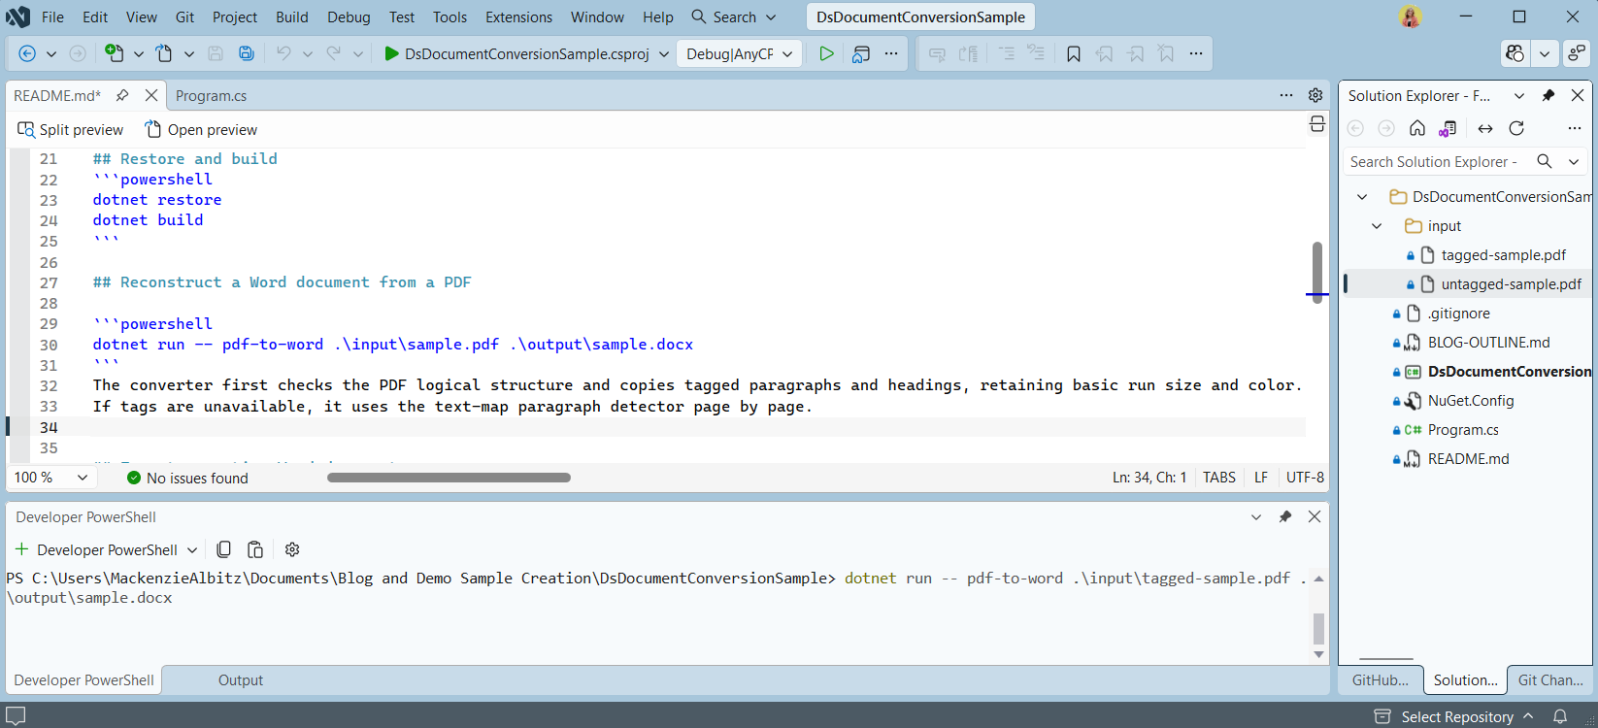
Task: Paste icon in Developer PowerShell toolbar
Action: [x=255, y=549]
